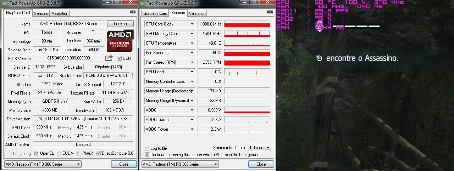Open the GPU Memory Clock sensor dropdown
Viewport: 454px width, 171px height.
pos(192,34)
